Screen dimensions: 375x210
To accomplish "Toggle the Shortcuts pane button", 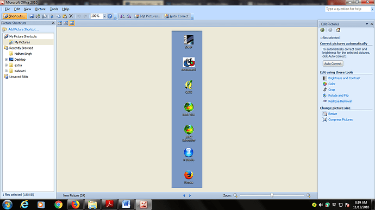I will click(14, 16).
